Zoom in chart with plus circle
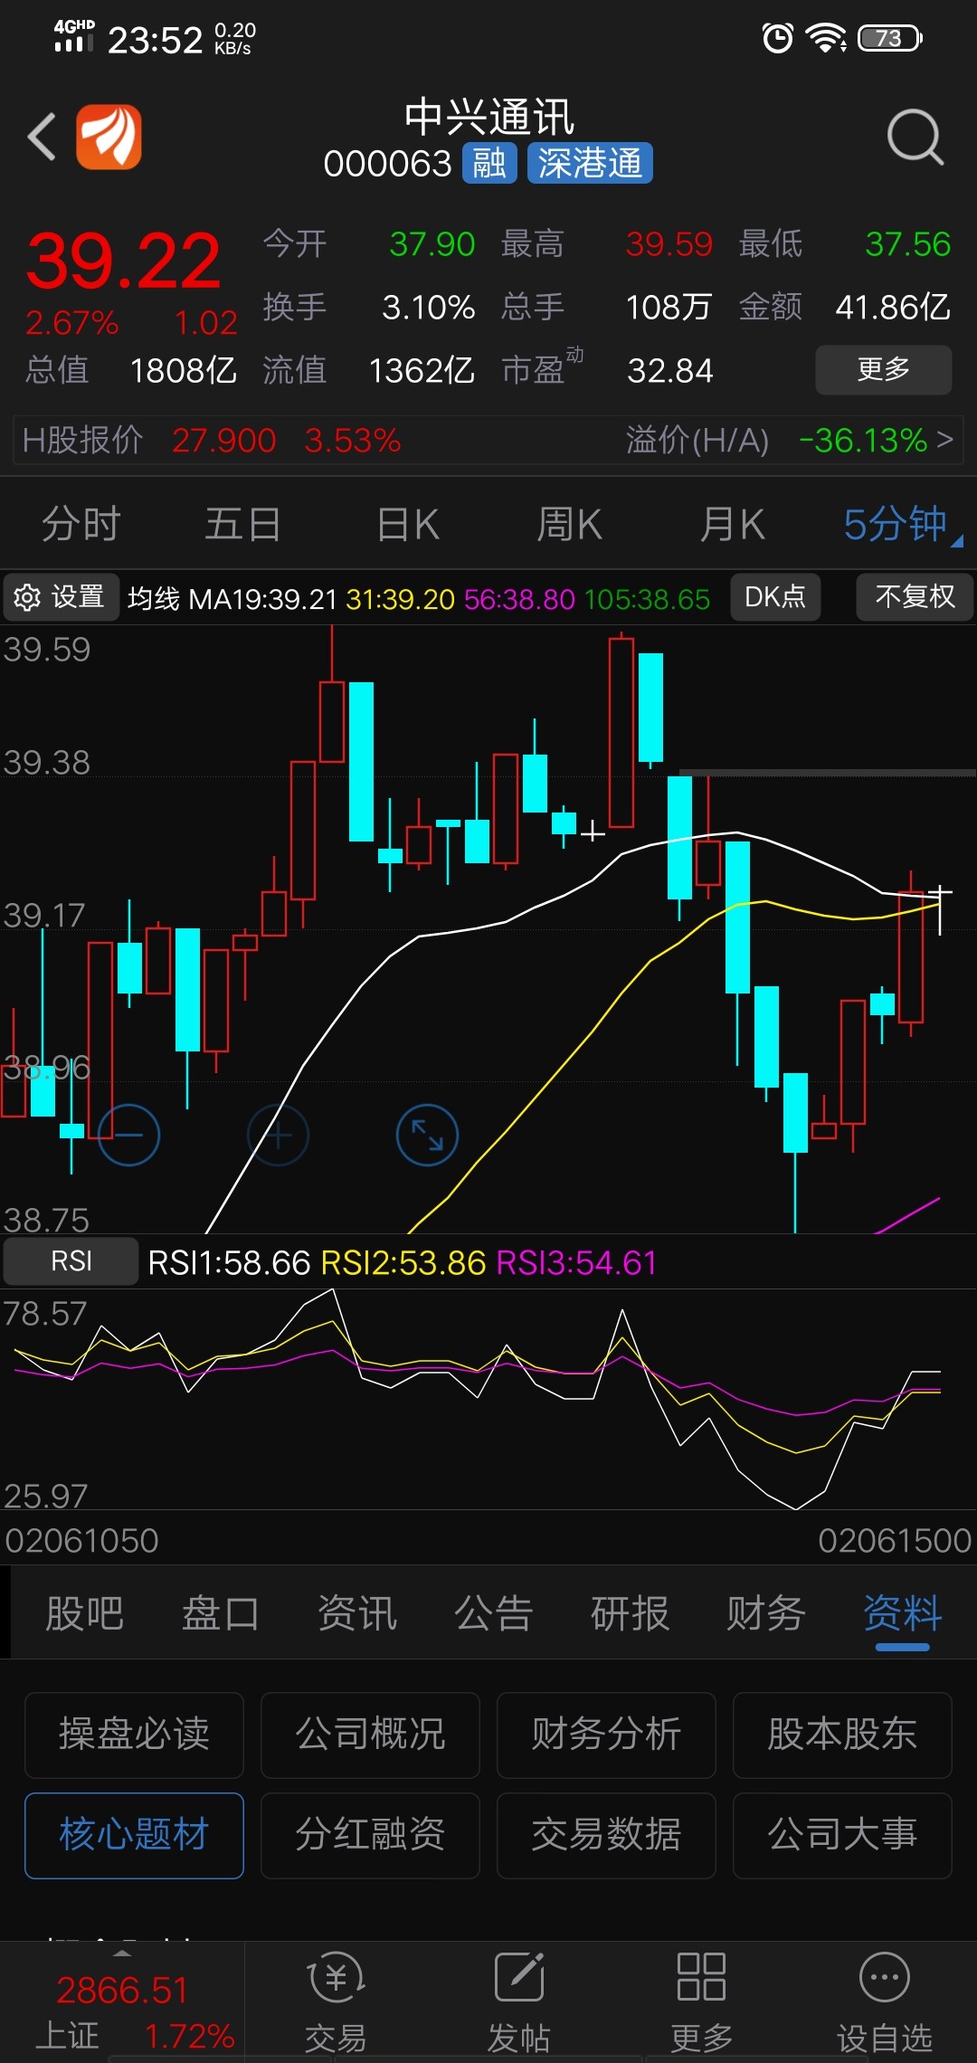This screenshot has height=2063, width=977. coord(278,1135)
